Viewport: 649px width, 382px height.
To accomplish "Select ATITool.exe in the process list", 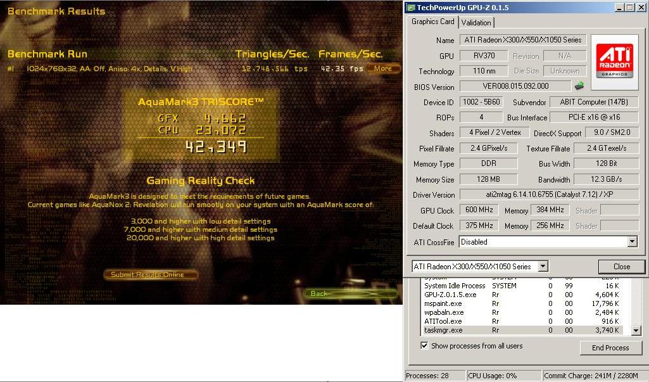I will point(523,321).
